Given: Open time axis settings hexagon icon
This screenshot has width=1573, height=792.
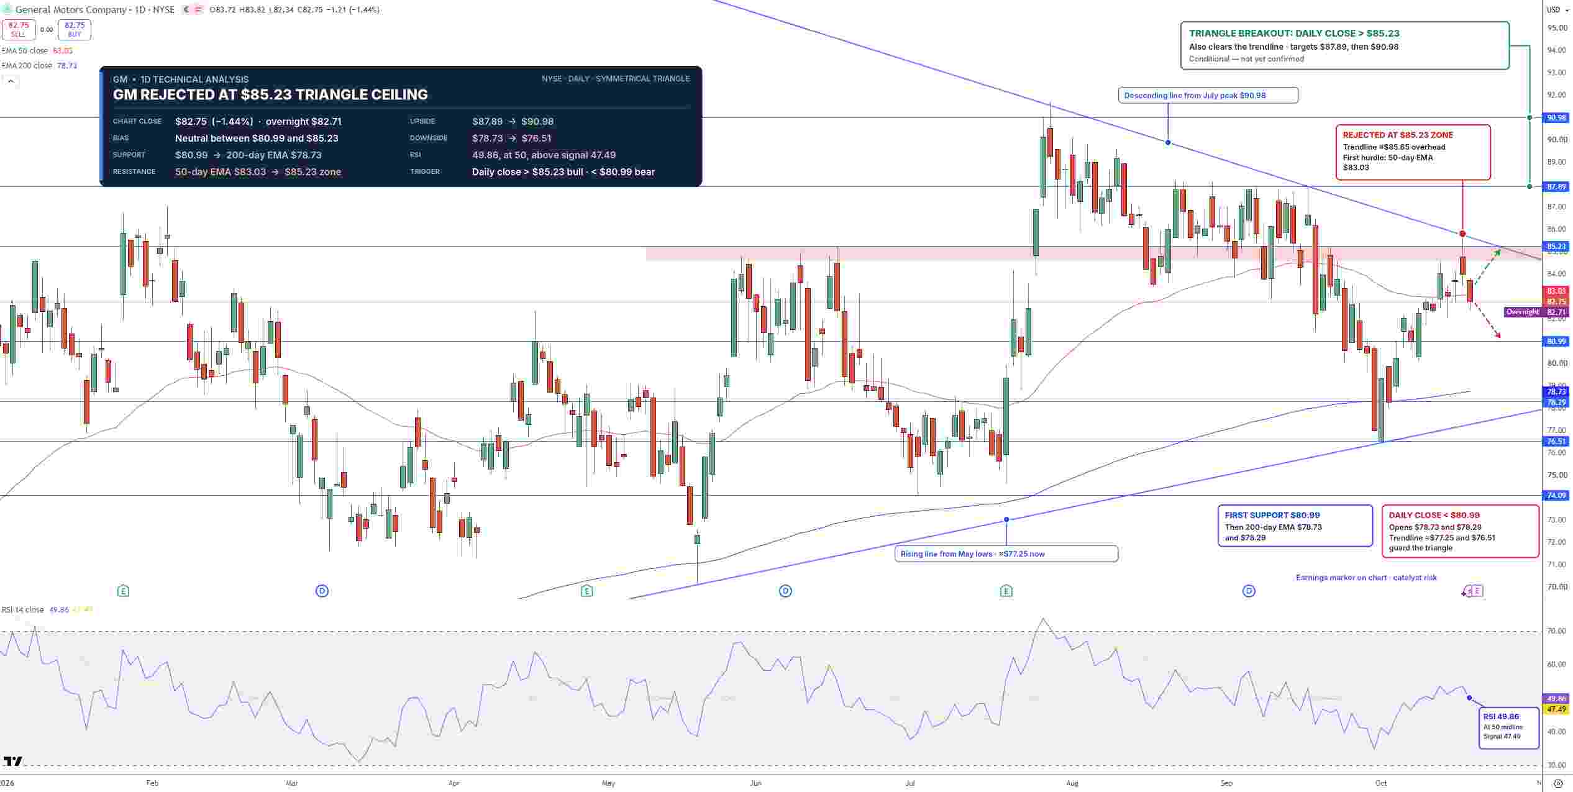Looking at the screenshot, I should (1558, 783).
